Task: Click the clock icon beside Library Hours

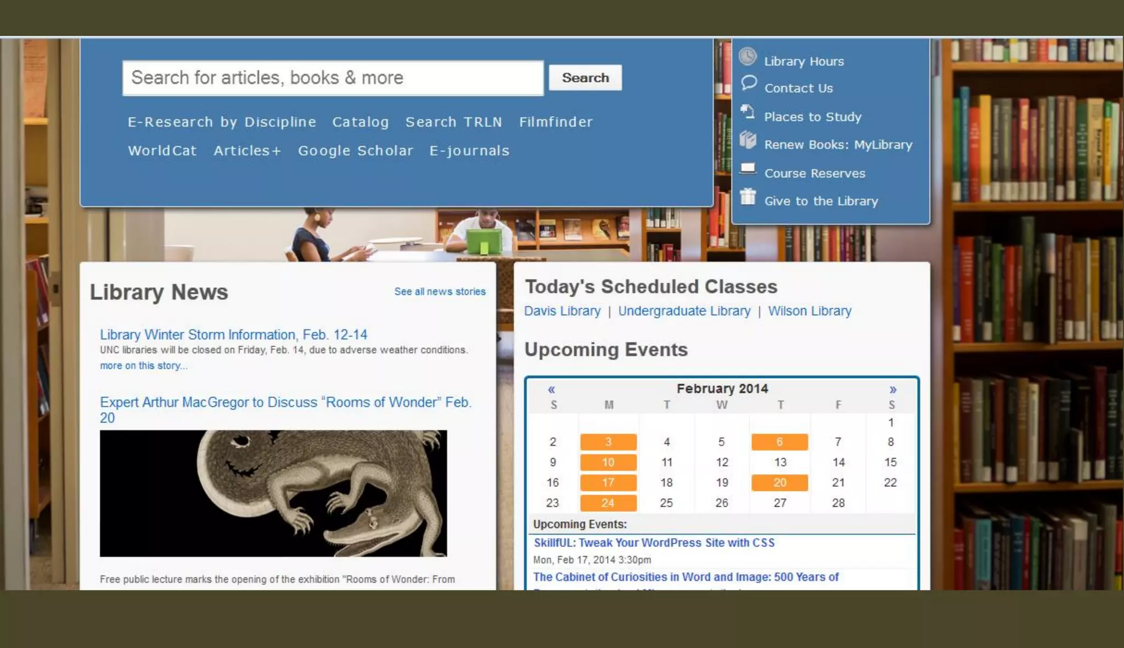Action: click(x=748, y=56)
